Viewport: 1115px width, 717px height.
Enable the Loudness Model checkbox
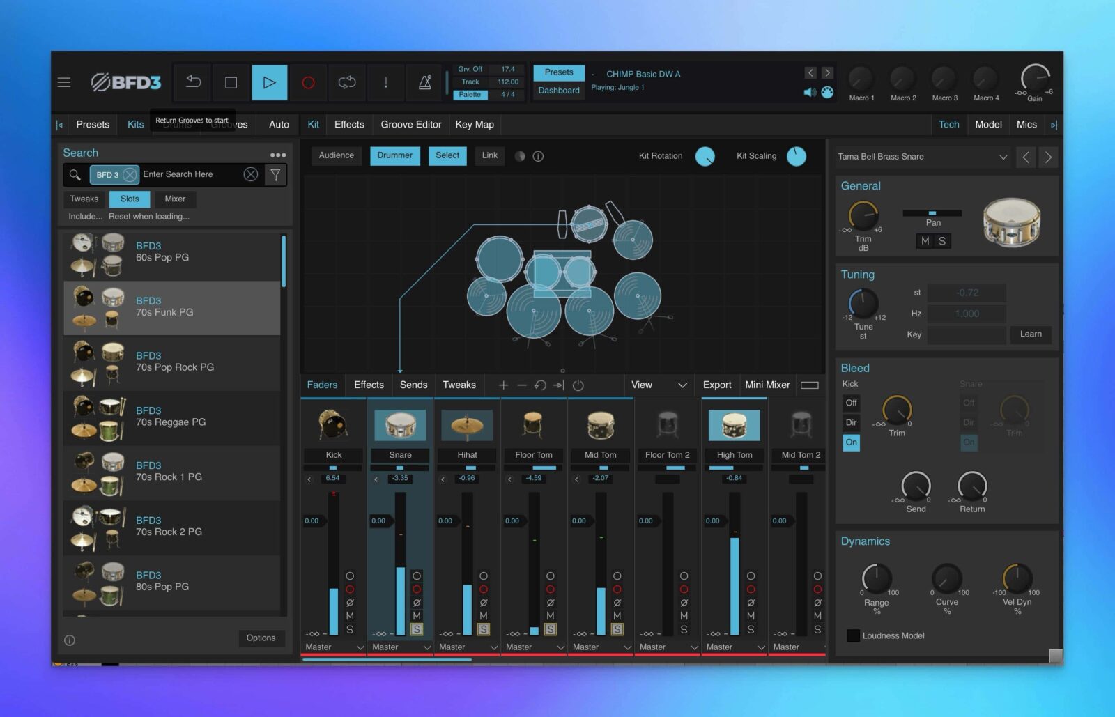coord(853,635)
